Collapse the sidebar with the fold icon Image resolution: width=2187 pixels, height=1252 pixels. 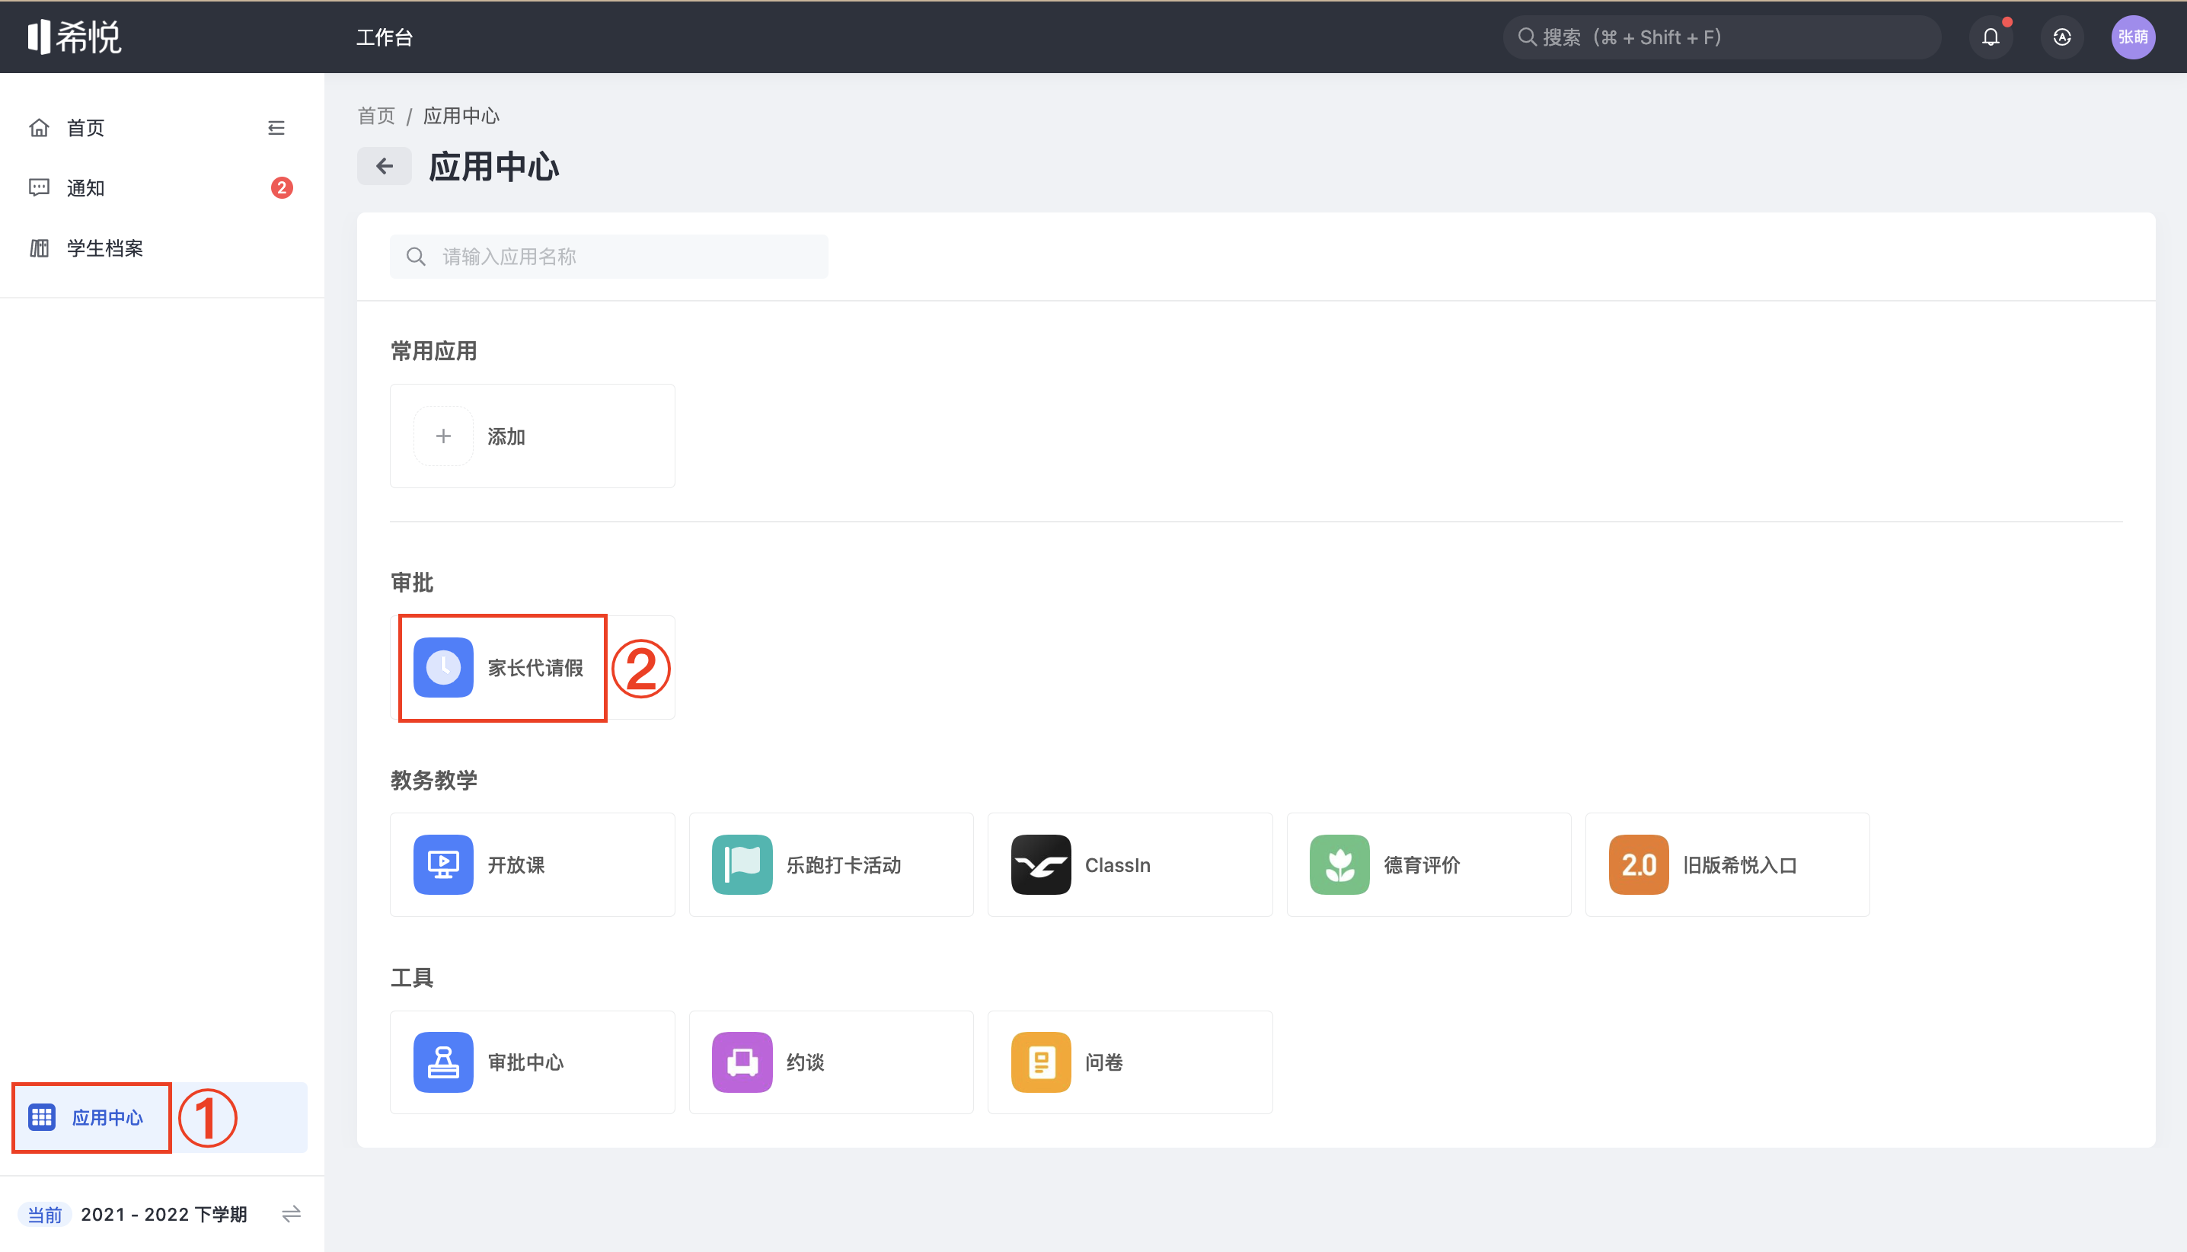tap(276, 128)
